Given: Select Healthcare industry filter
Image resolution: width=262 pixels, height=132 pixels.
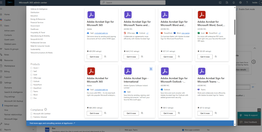Looking at the screenshot, I should point(35,29).
